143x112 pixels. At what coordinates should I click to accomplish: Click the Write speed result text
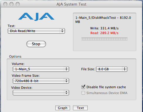(x=104, y=28)
